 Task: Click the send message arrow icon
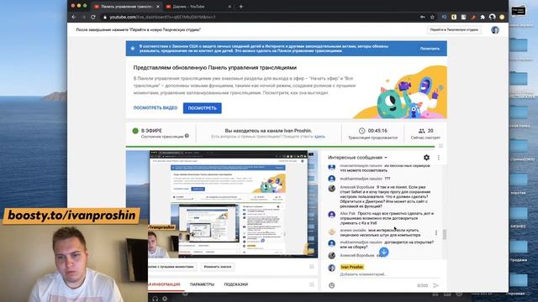point(435,285)
